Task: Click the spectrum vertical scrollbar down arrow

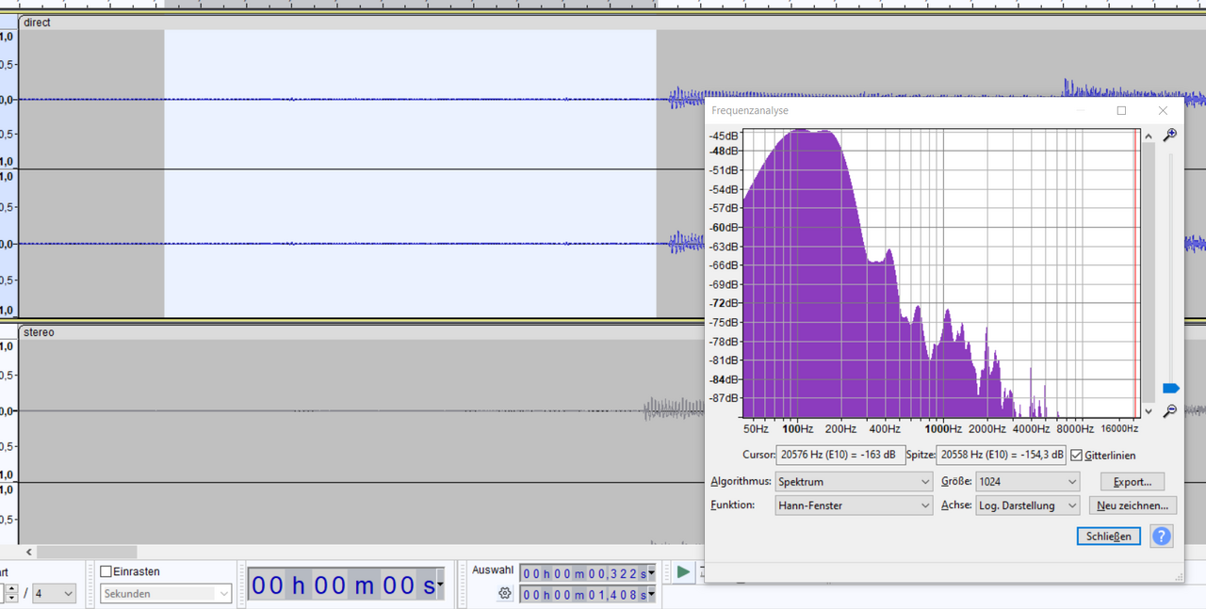Action: [1148, 411]
